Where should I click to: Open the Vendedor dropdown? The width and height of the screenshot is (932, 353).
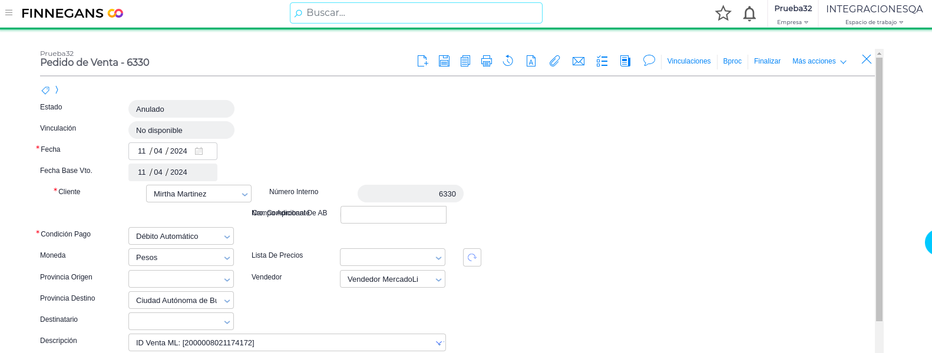(x=392, y=279)
